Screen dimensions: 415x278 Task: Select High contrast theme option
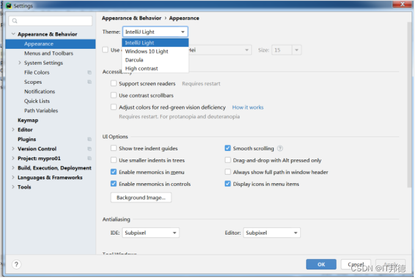point(155,68)
